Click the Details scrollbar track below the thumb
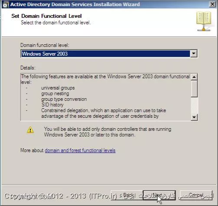 194,105
